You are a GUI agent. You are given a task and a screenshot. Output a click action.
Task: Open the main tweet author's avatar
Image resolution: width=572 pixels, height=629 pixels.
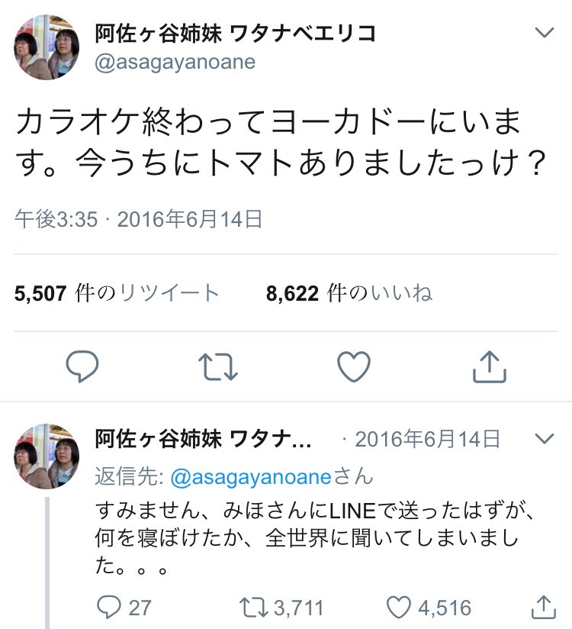pyautogui.click(x=46, y=48)
